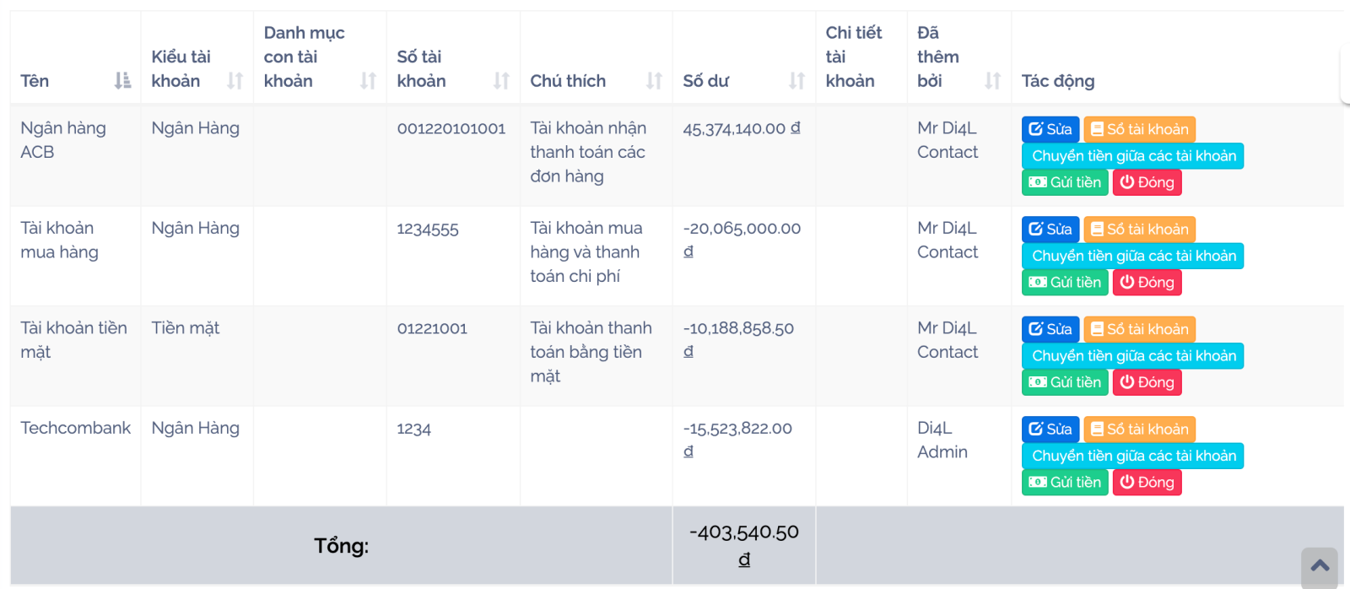This screenshot has width=1350, height=589.
Task: Sort table by Tên column
Action: point(122,81)
